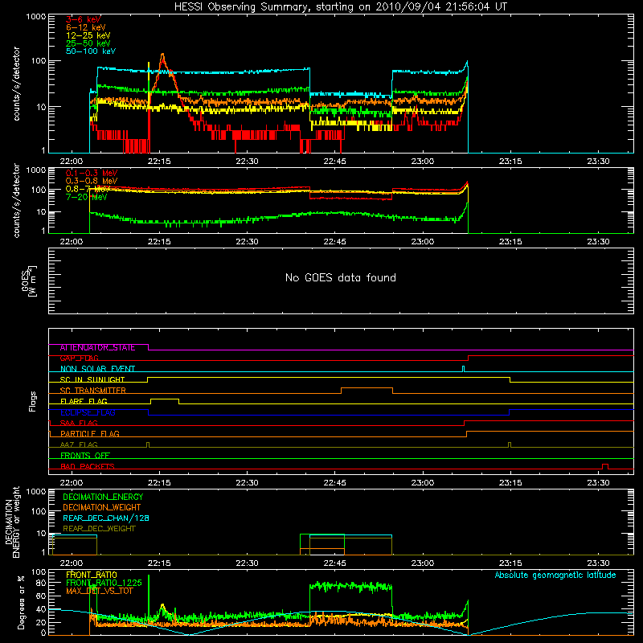Image resolution: width=643 pixels, height=643 pixels.
Task: Pick the 50-100 keV legend label
Action: (x=91, y=51)
